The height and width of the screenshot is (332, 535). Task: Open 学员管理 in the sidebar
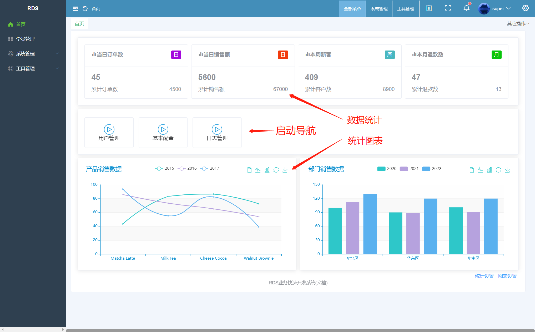(25, 39)
